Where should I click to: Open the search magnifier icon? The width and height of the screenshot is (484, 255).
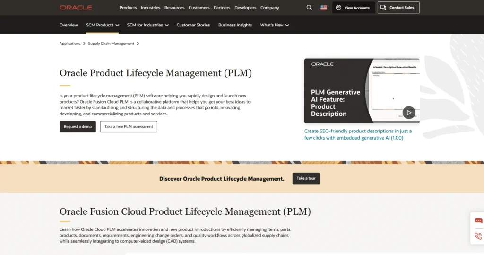pyautogui.click(x=309, y=8)
